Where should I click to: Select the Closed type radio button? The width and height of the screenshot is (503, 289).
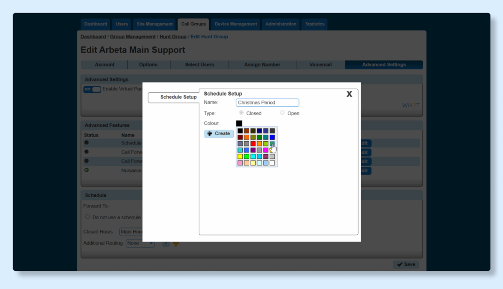241,113
